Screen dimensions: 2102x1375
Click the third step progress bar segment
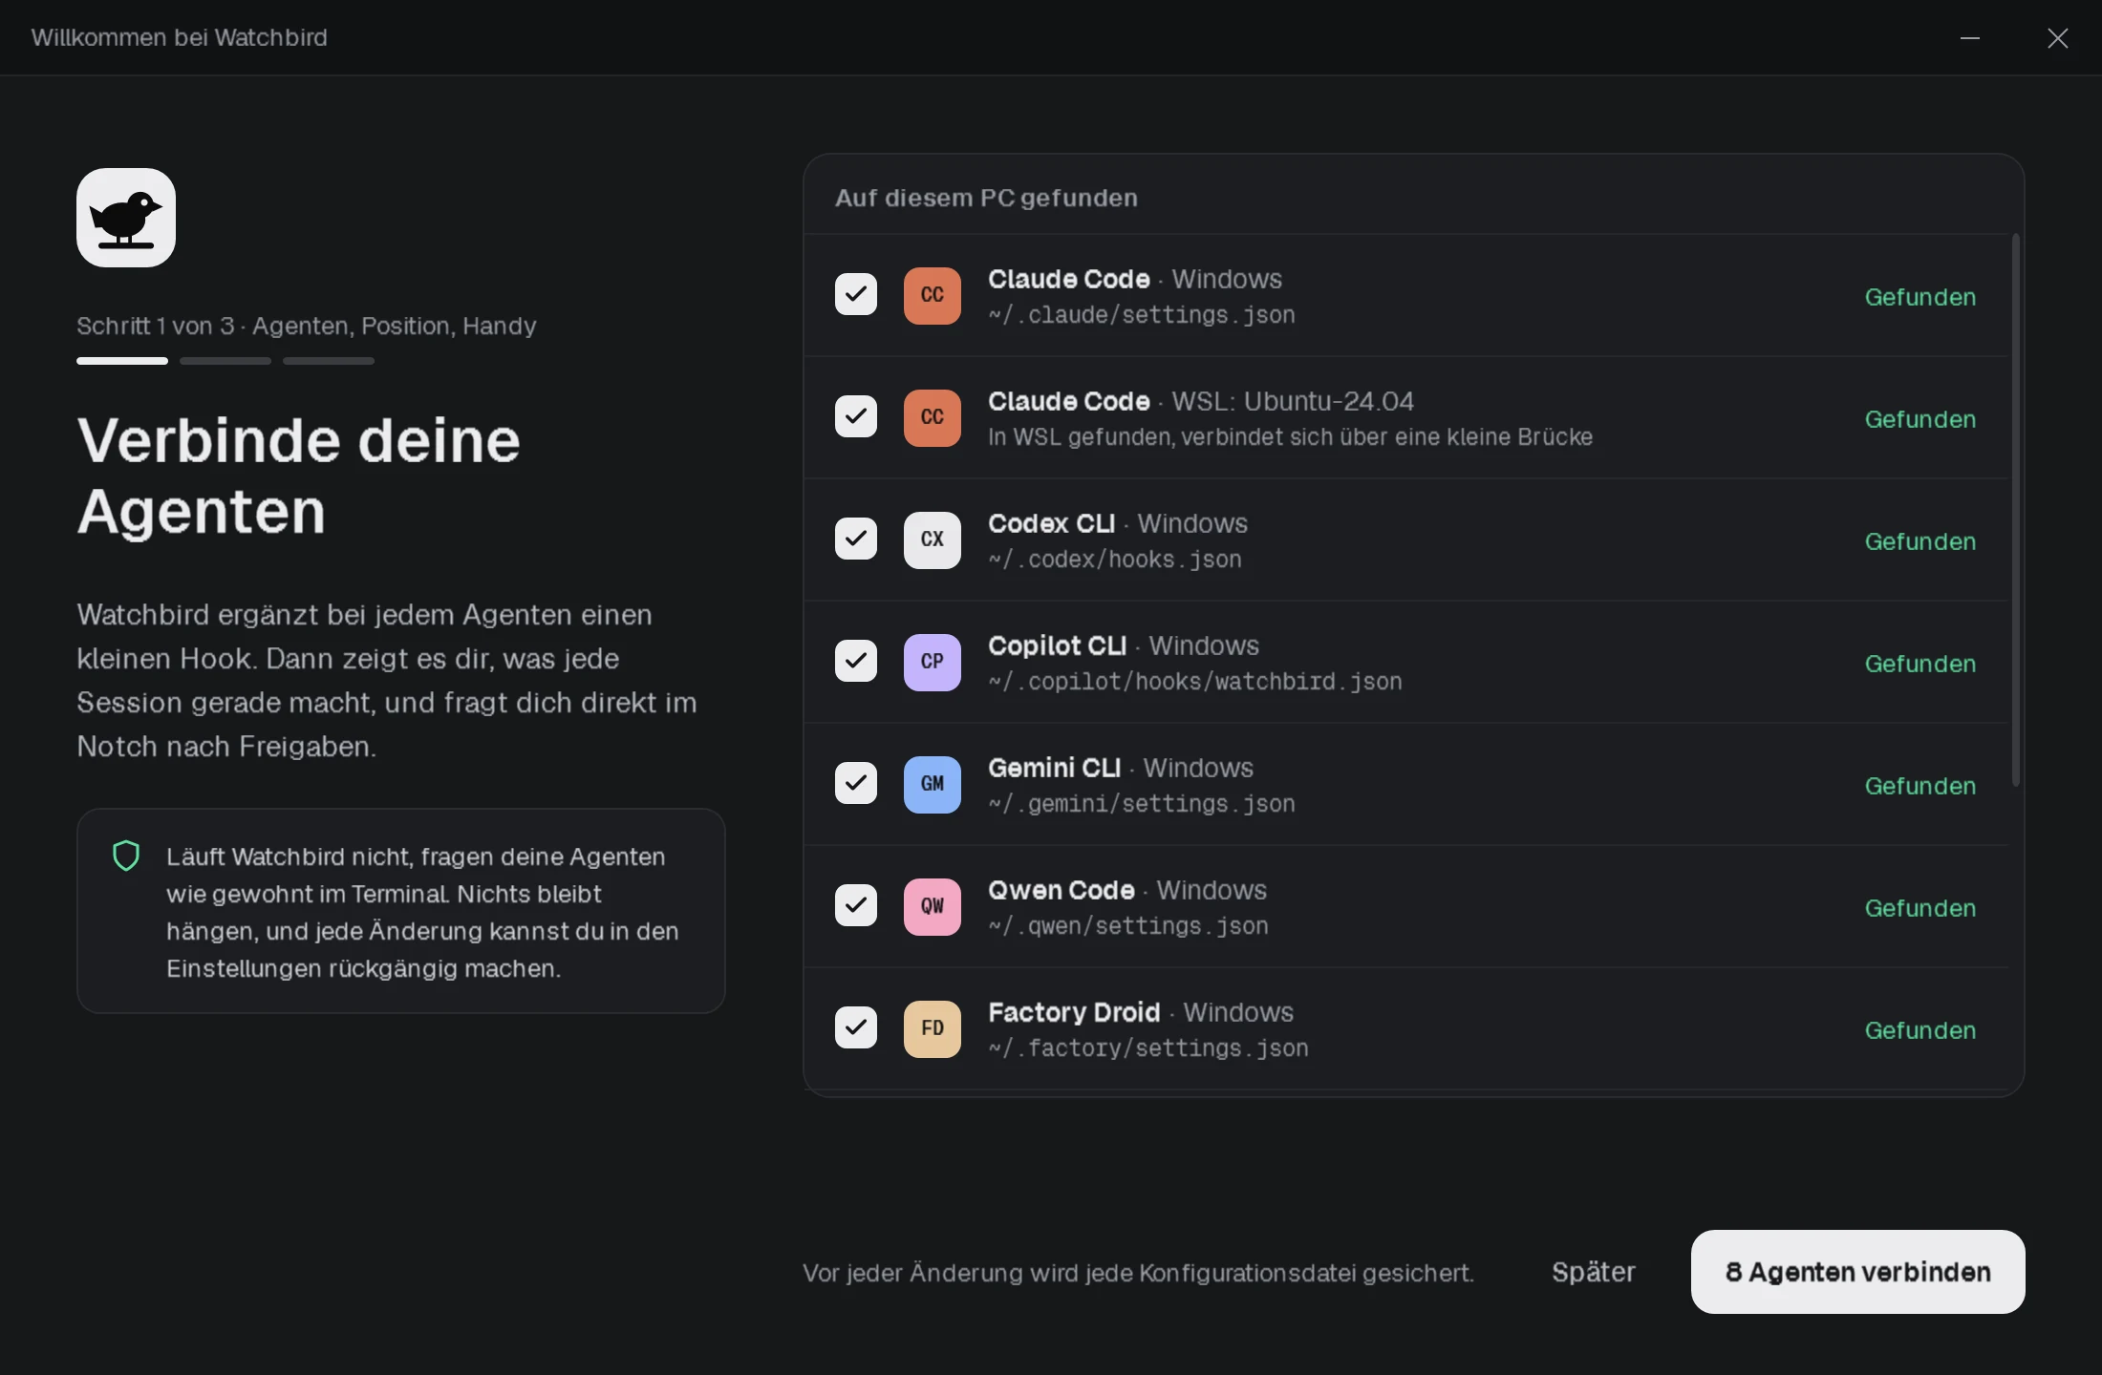coord(329,361)
